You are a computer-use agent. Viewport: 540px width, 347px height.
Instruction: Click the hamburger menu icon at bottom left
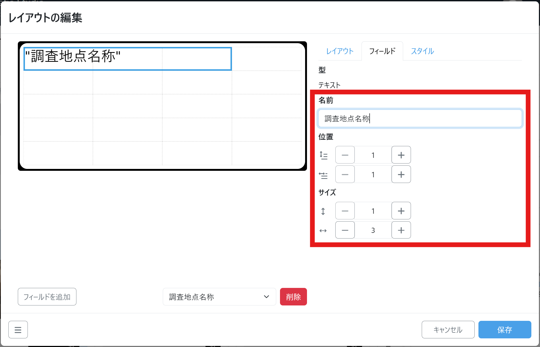(18, 329)
